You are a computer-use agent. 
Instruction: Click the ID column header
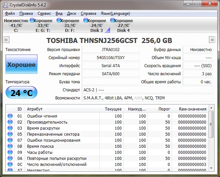[x=20, y=109]
